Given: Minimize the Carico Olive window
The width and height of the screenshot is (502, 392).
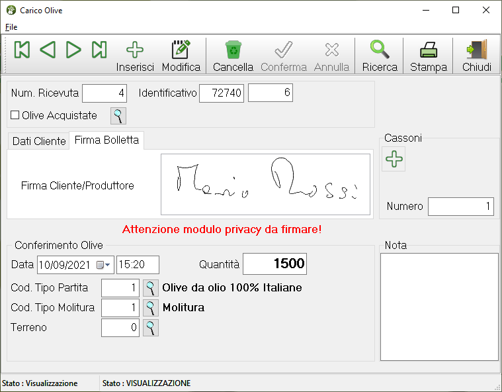Looking at the screenshot, I should [426, 10].
